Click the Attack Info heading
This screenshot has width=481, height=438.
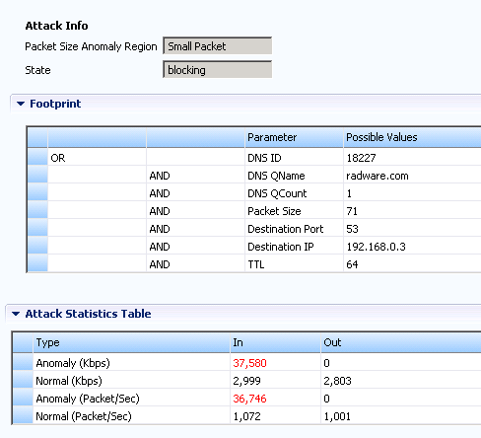click(56, 26)
